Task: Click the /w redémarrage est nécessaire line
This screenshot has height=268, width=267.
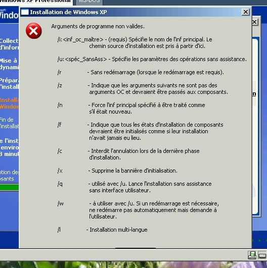Action: point(138,210)
